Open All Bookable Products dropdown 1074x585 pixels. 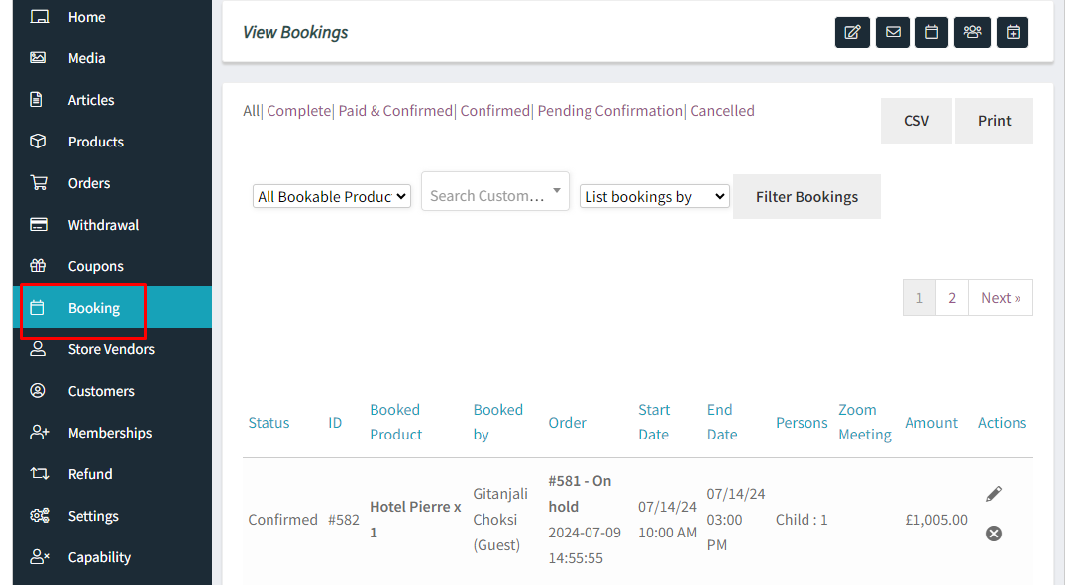tap(332, 196)
